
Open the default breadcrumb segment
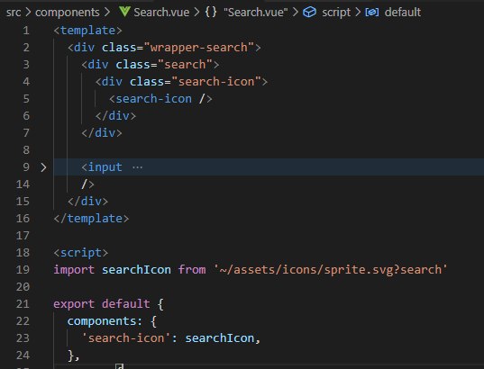point(403,13)
